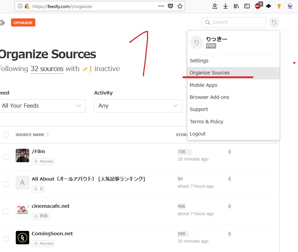Open the Firefox library books icon
This screenshot has width=298, height=252.
236,6
